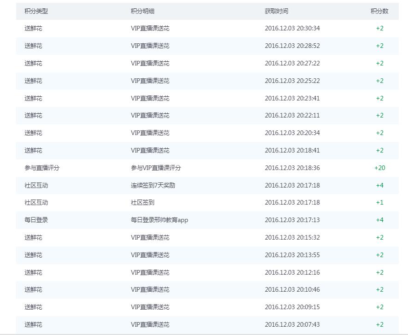Click the 积分数 column header
Viewport: 408px width, 335px height.
(379, 11)
